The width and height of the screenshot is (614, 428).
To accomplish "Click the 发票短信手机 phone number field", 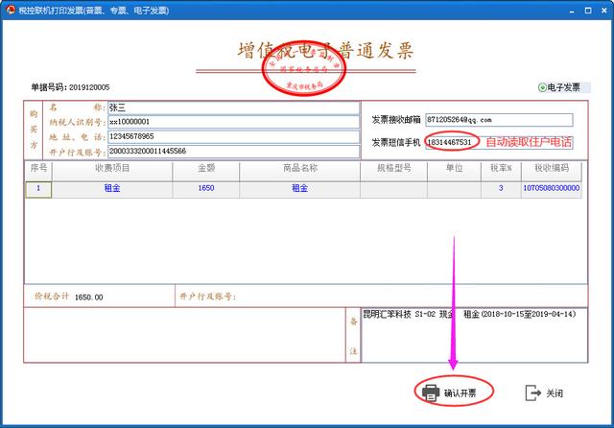I will point(450,142).
